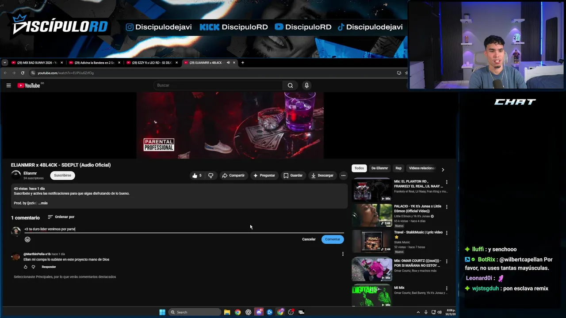Close the MIX BAD BUNNY 2026 tab
This screenshot has height=318, width=566.
pyautogui.click(x=61, y=63)
